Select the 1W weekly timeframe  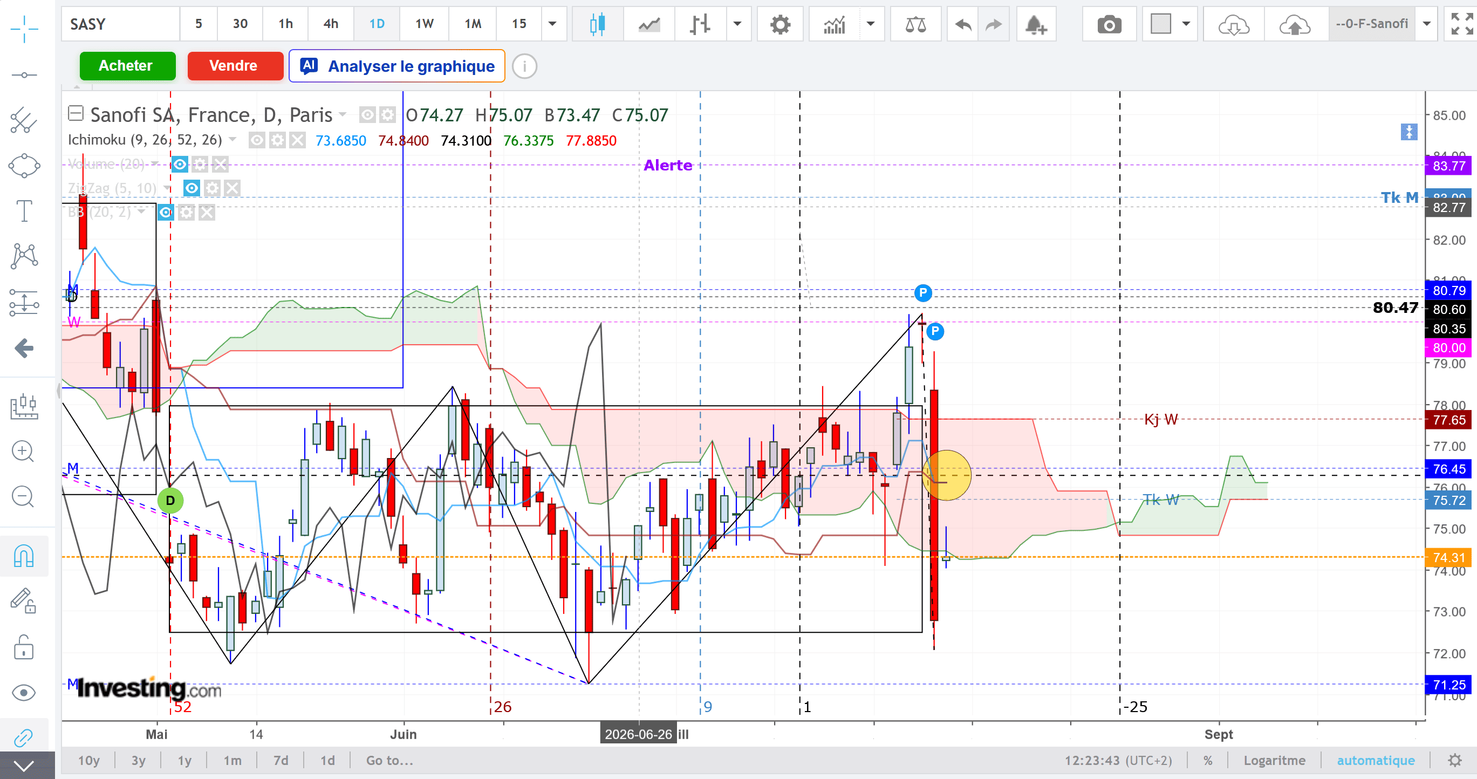click(425, 24)
